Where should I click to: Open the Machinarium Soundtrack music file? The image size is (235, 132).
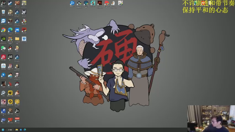click(17, 57)
